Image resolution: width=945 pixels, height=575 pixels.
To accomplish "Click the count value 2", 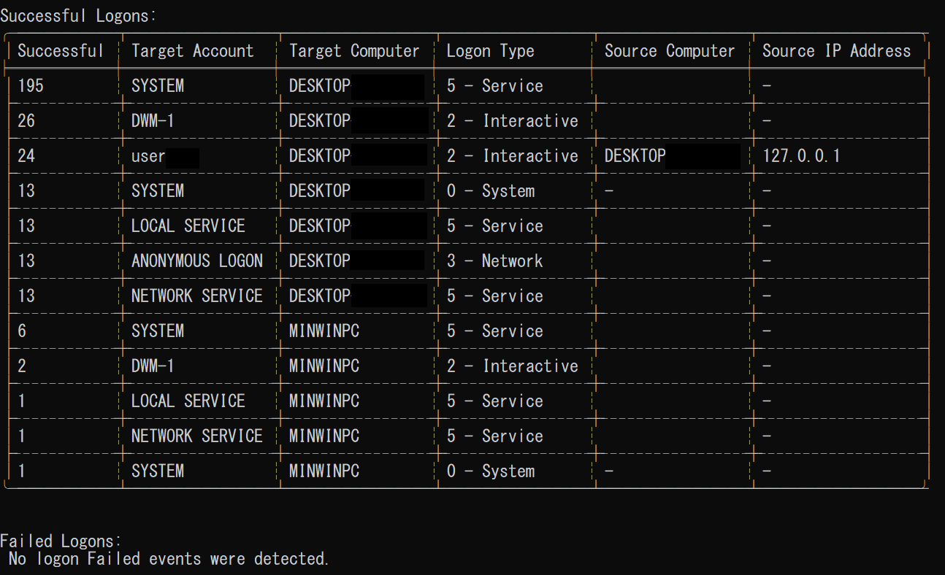I will click(22, 366).
